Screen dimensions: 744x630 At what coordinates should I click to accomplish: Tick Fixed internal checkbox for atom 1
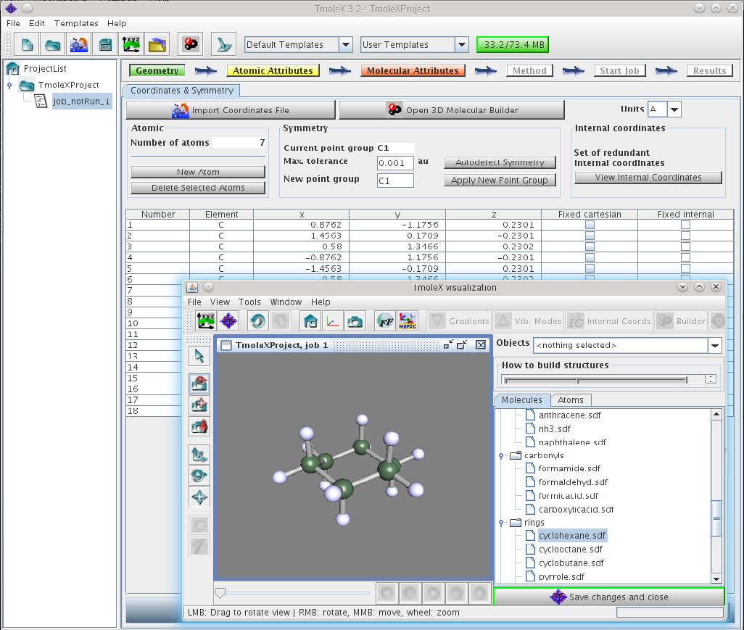pyautogui.click(x=686, y=225)
